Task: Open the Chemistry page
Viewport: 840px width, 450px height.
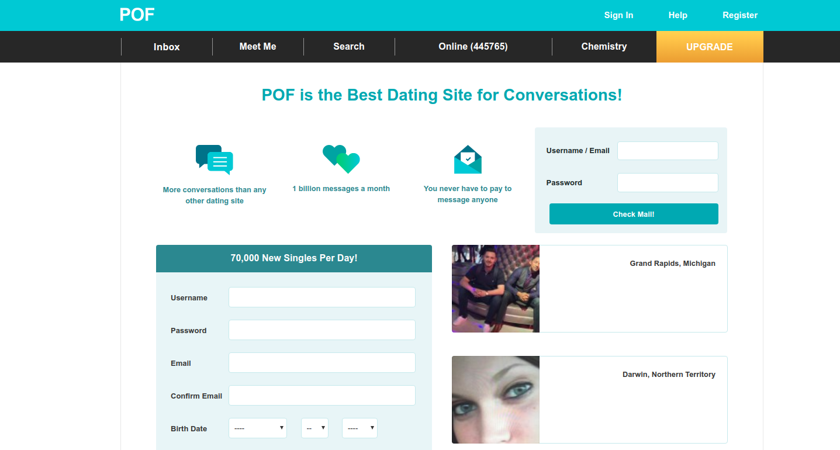Action: (604, 47)
